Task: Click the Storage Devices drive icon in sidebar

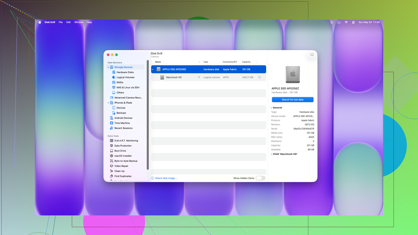Action: click(x=112, y=67)
